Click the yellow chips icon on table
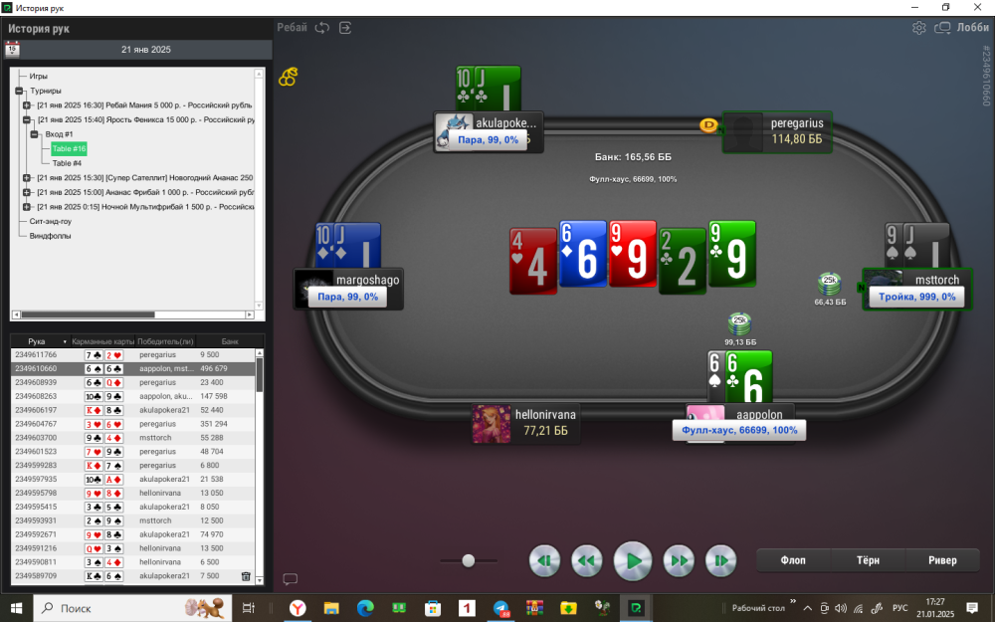This screenshot has height=622, width=995. pos(288,77)
